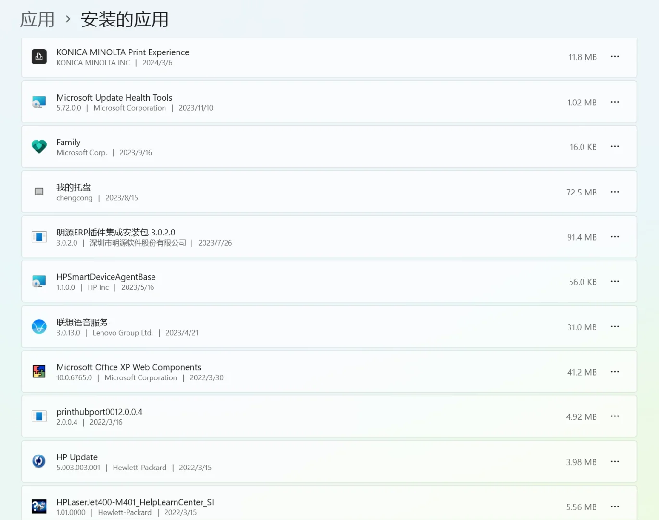Click the 明源ERP插件集成安装包 app icon
This screenshot has height=520, width=659.
(x=39, y=236)
